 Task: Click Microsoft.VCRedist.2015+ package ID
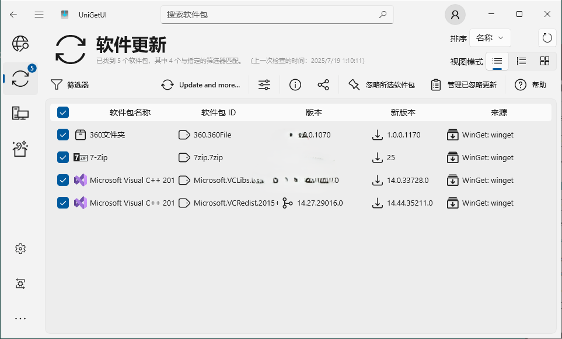(236, 203)
